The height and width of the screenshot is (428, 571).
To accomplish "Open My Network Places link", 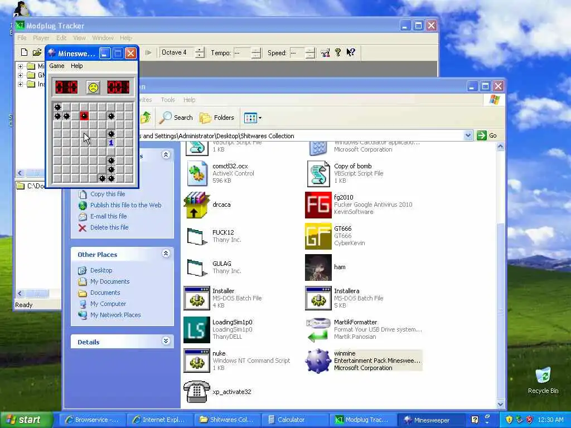I will click(115, 315).
